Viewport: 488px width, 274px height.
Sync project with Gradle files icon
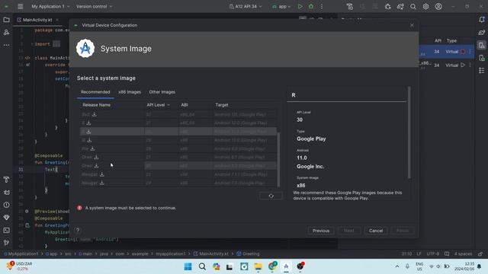pyautogui.click(x=400, y=7)
